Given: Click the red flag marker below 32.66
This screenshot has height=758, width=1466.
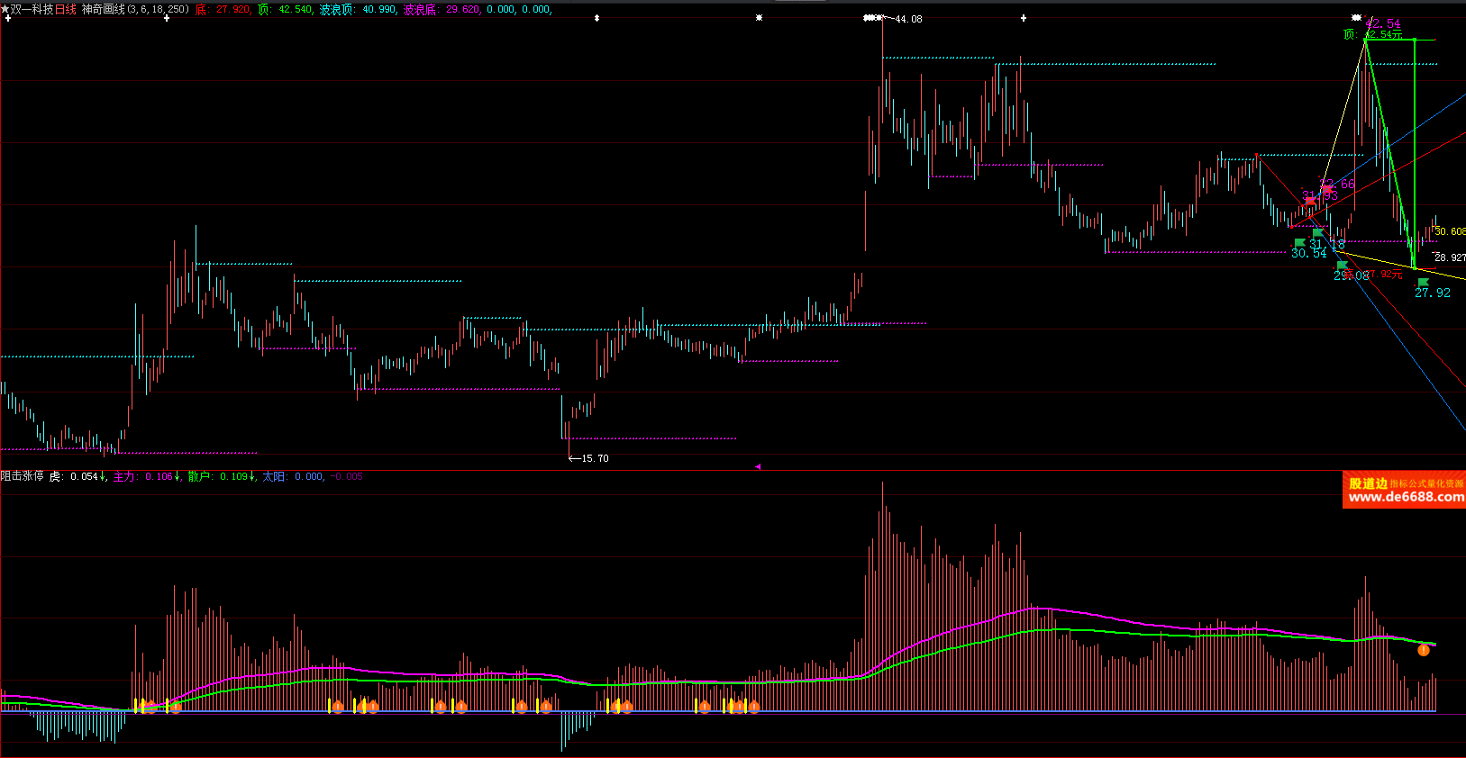Looking at the screenshot, I should pyautogui.click(x=1327, y=190).
